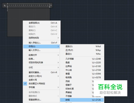Screen dimensions: 134x103
Task: Expand 改变大小写(H) submenu
Action: [42, 76]
